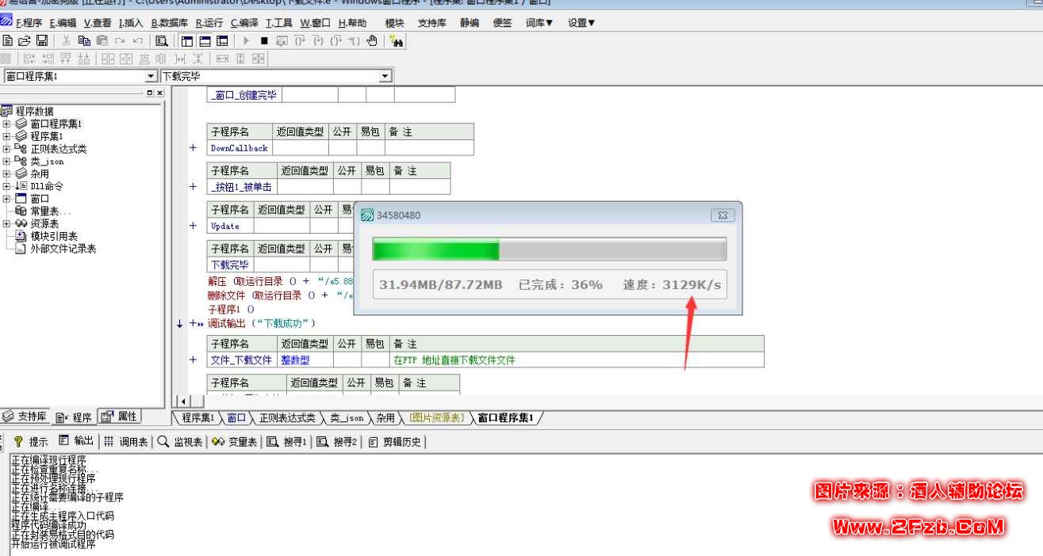Viewport: 1043px width, 556px height.
Task: Open the 下载完毕 subroutine dropdown
Action: [385, 77]
